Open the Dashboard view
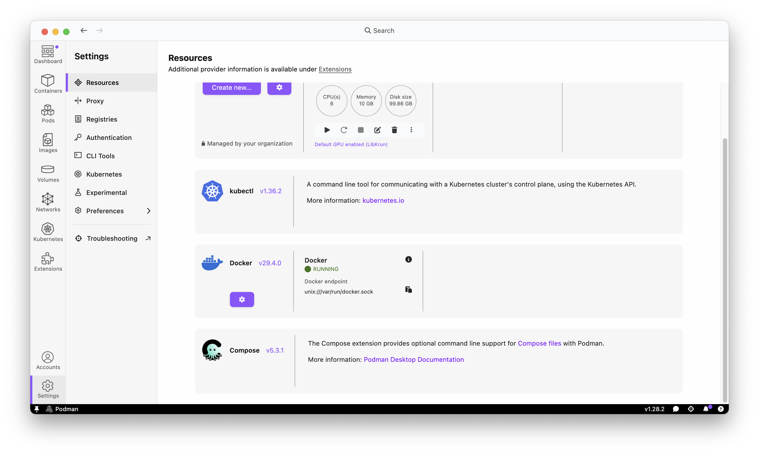This screenshot has height=454, width=759. tap(48, 55)
